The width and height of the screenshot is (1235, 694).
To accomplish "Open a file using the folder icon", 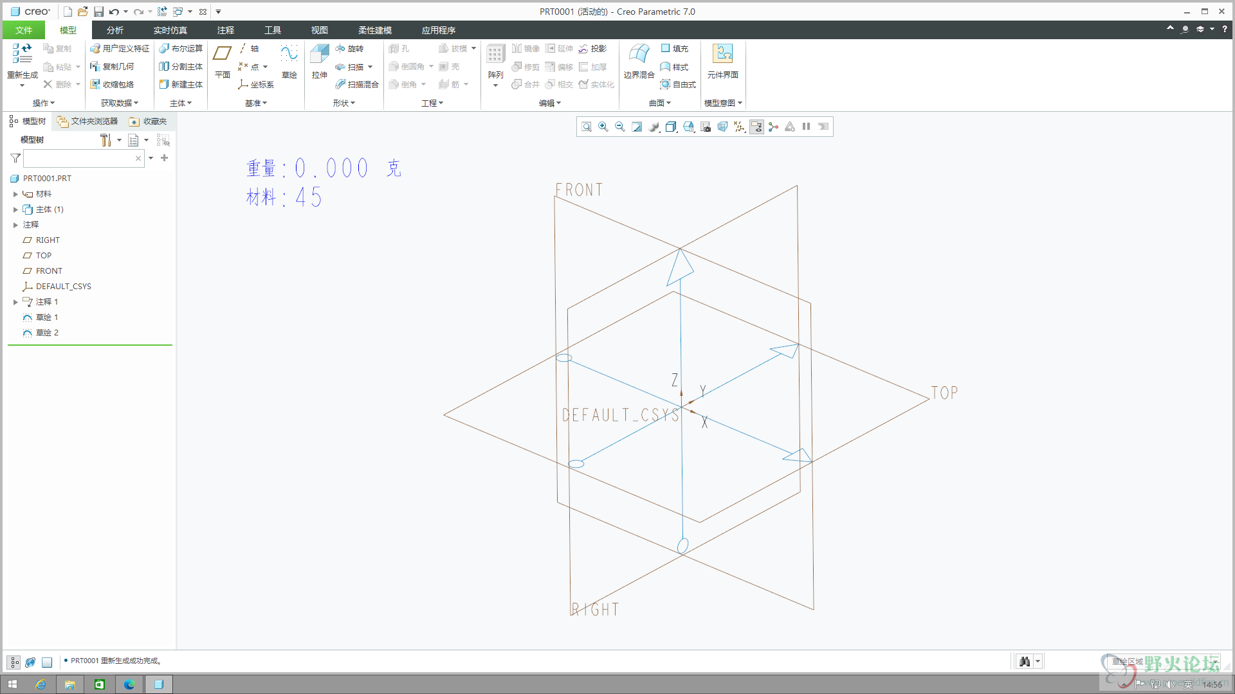I will 83,12.
